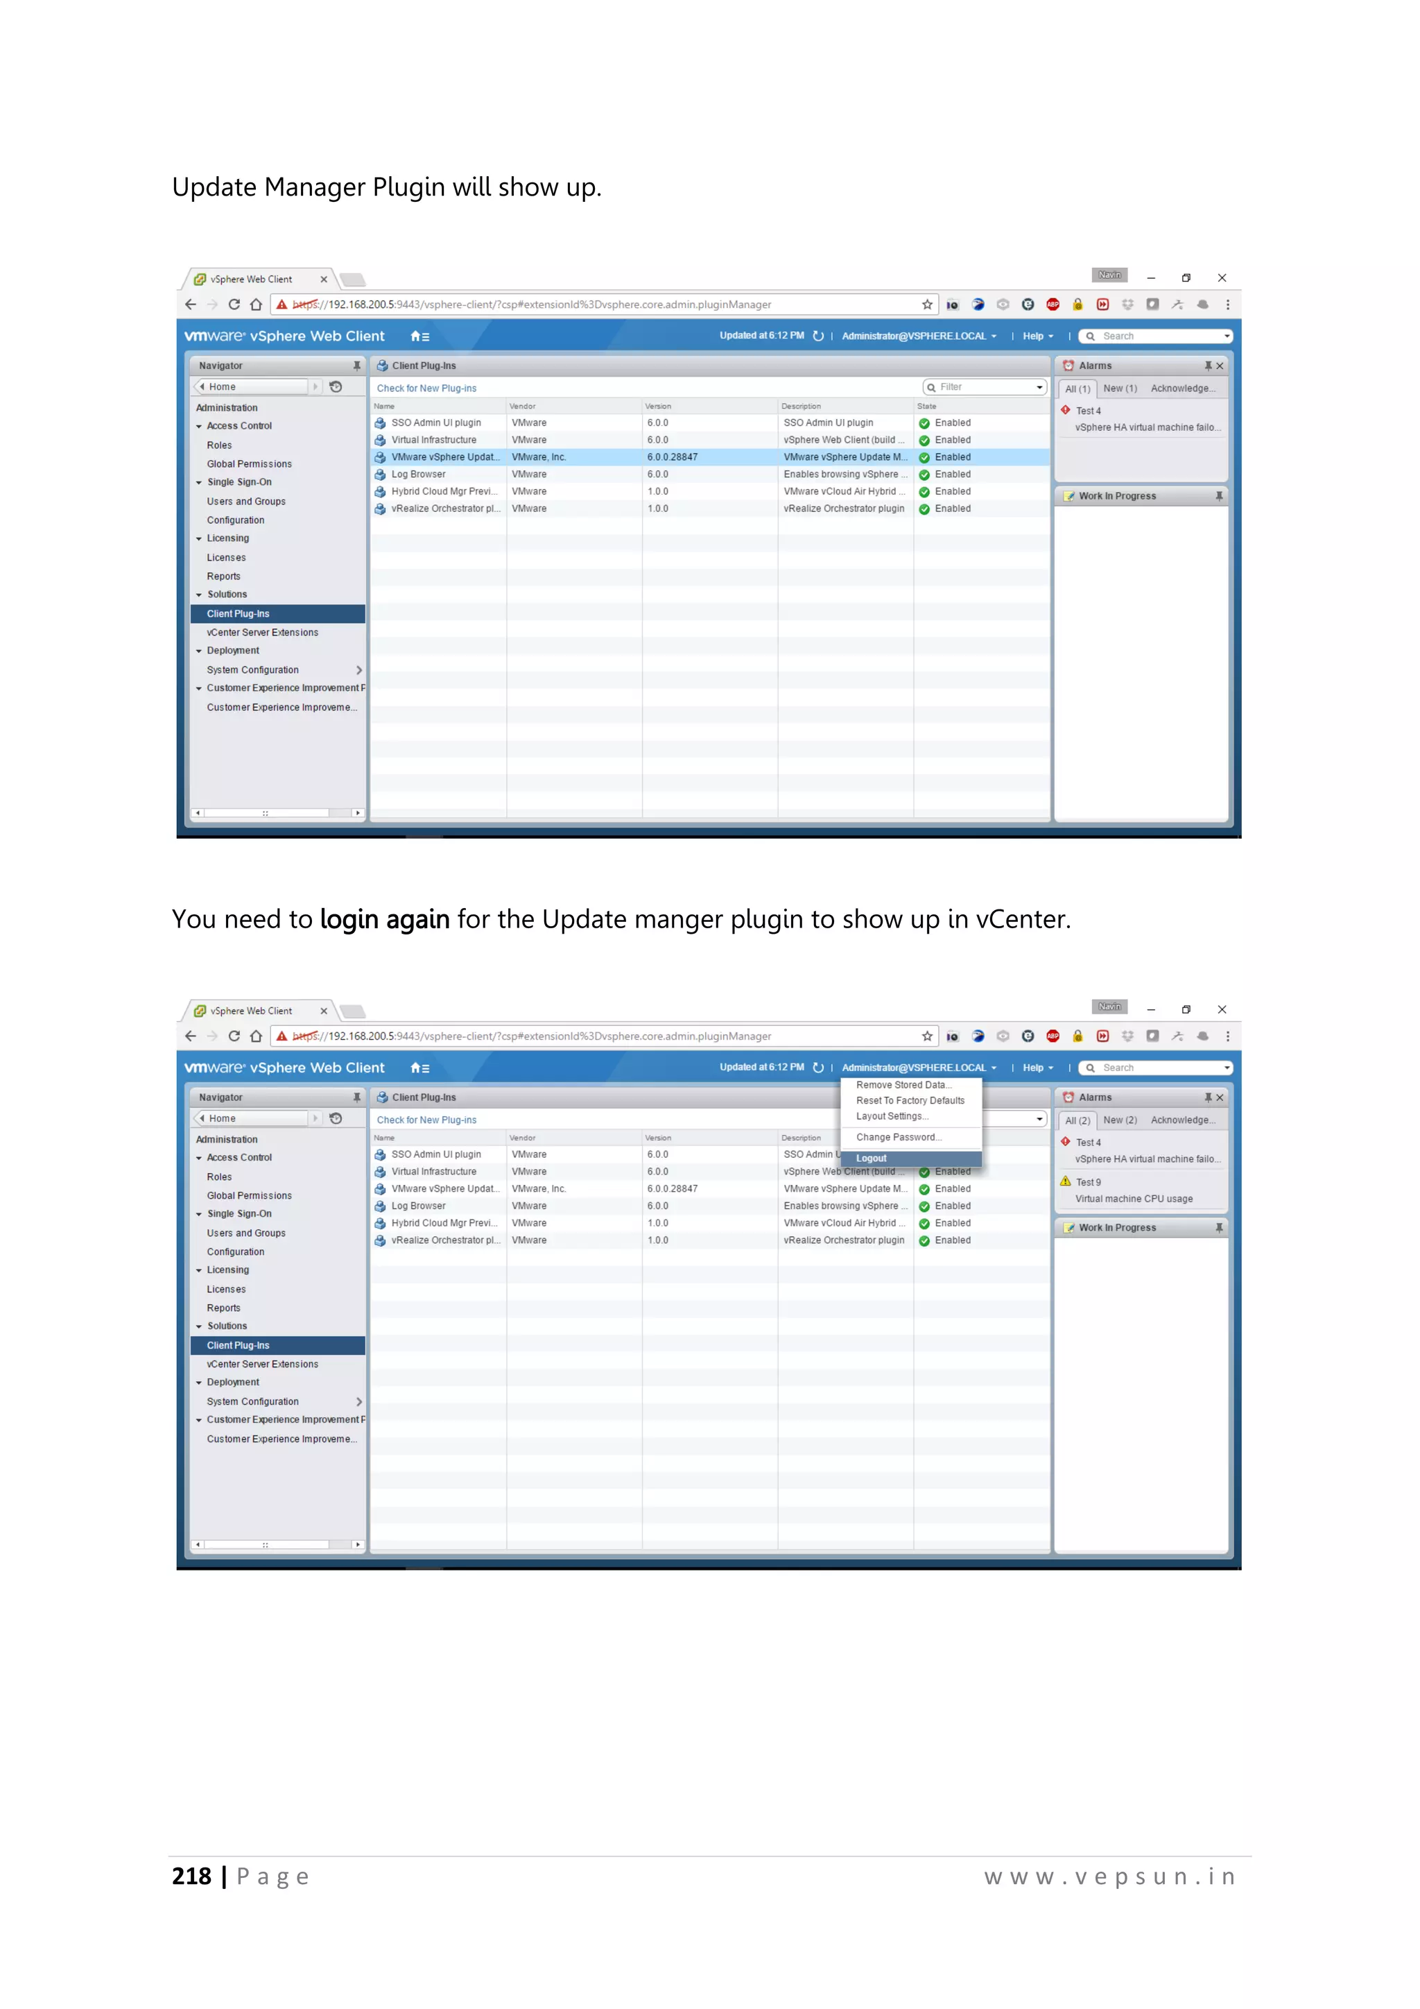
Task: Click the Search field in upper vSphere header
Action: (1156, 336)
